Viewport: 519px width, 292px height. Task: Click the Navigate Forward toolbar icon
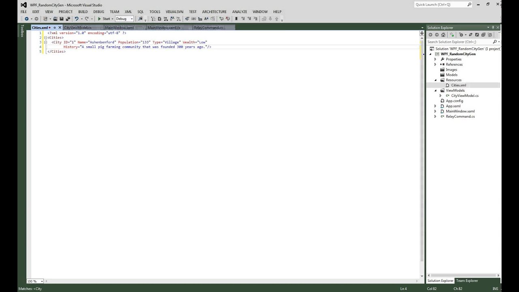pyautogui.click(x=36, y=19)
